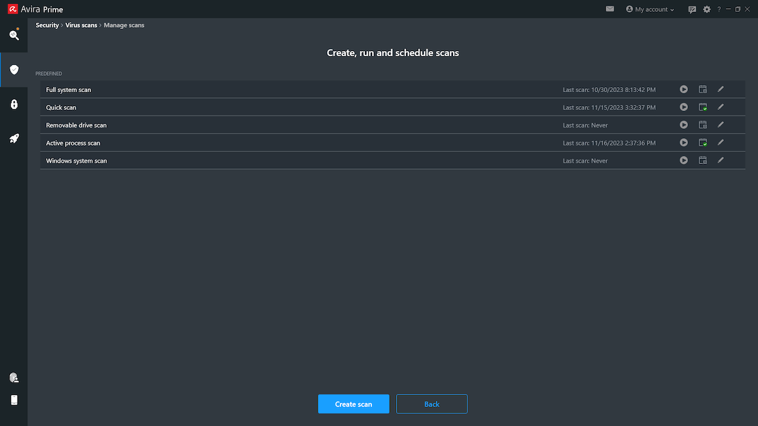
Task: Run the Windows system scan
Action: [x=683, y=160]
